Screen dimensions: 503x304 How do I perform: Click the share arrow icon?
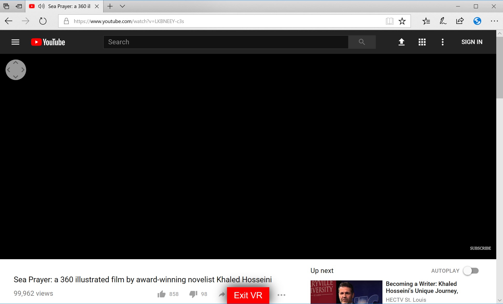coord(222,294)
